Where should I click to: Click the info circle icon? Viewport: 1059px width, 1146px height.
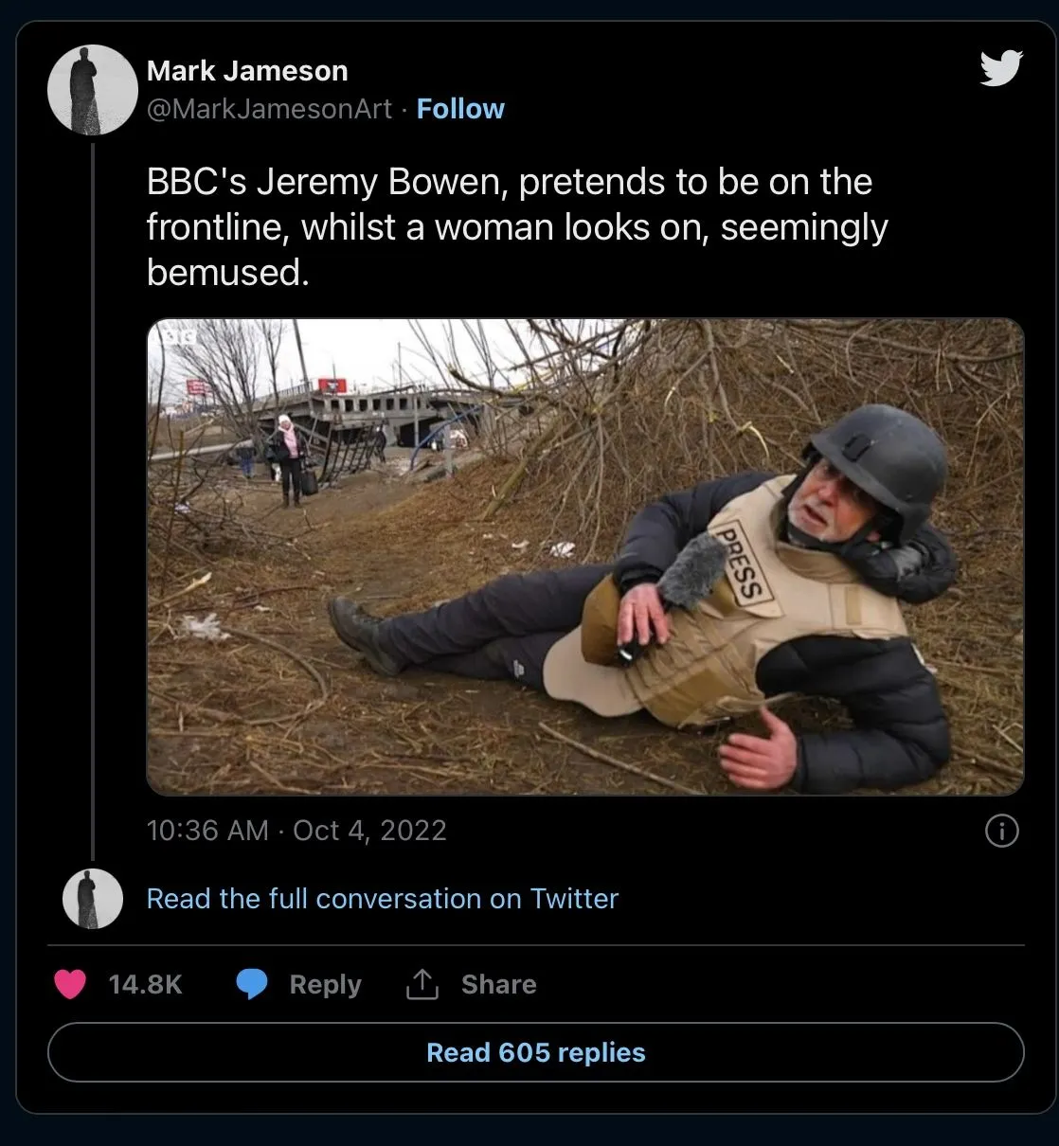1001,831
